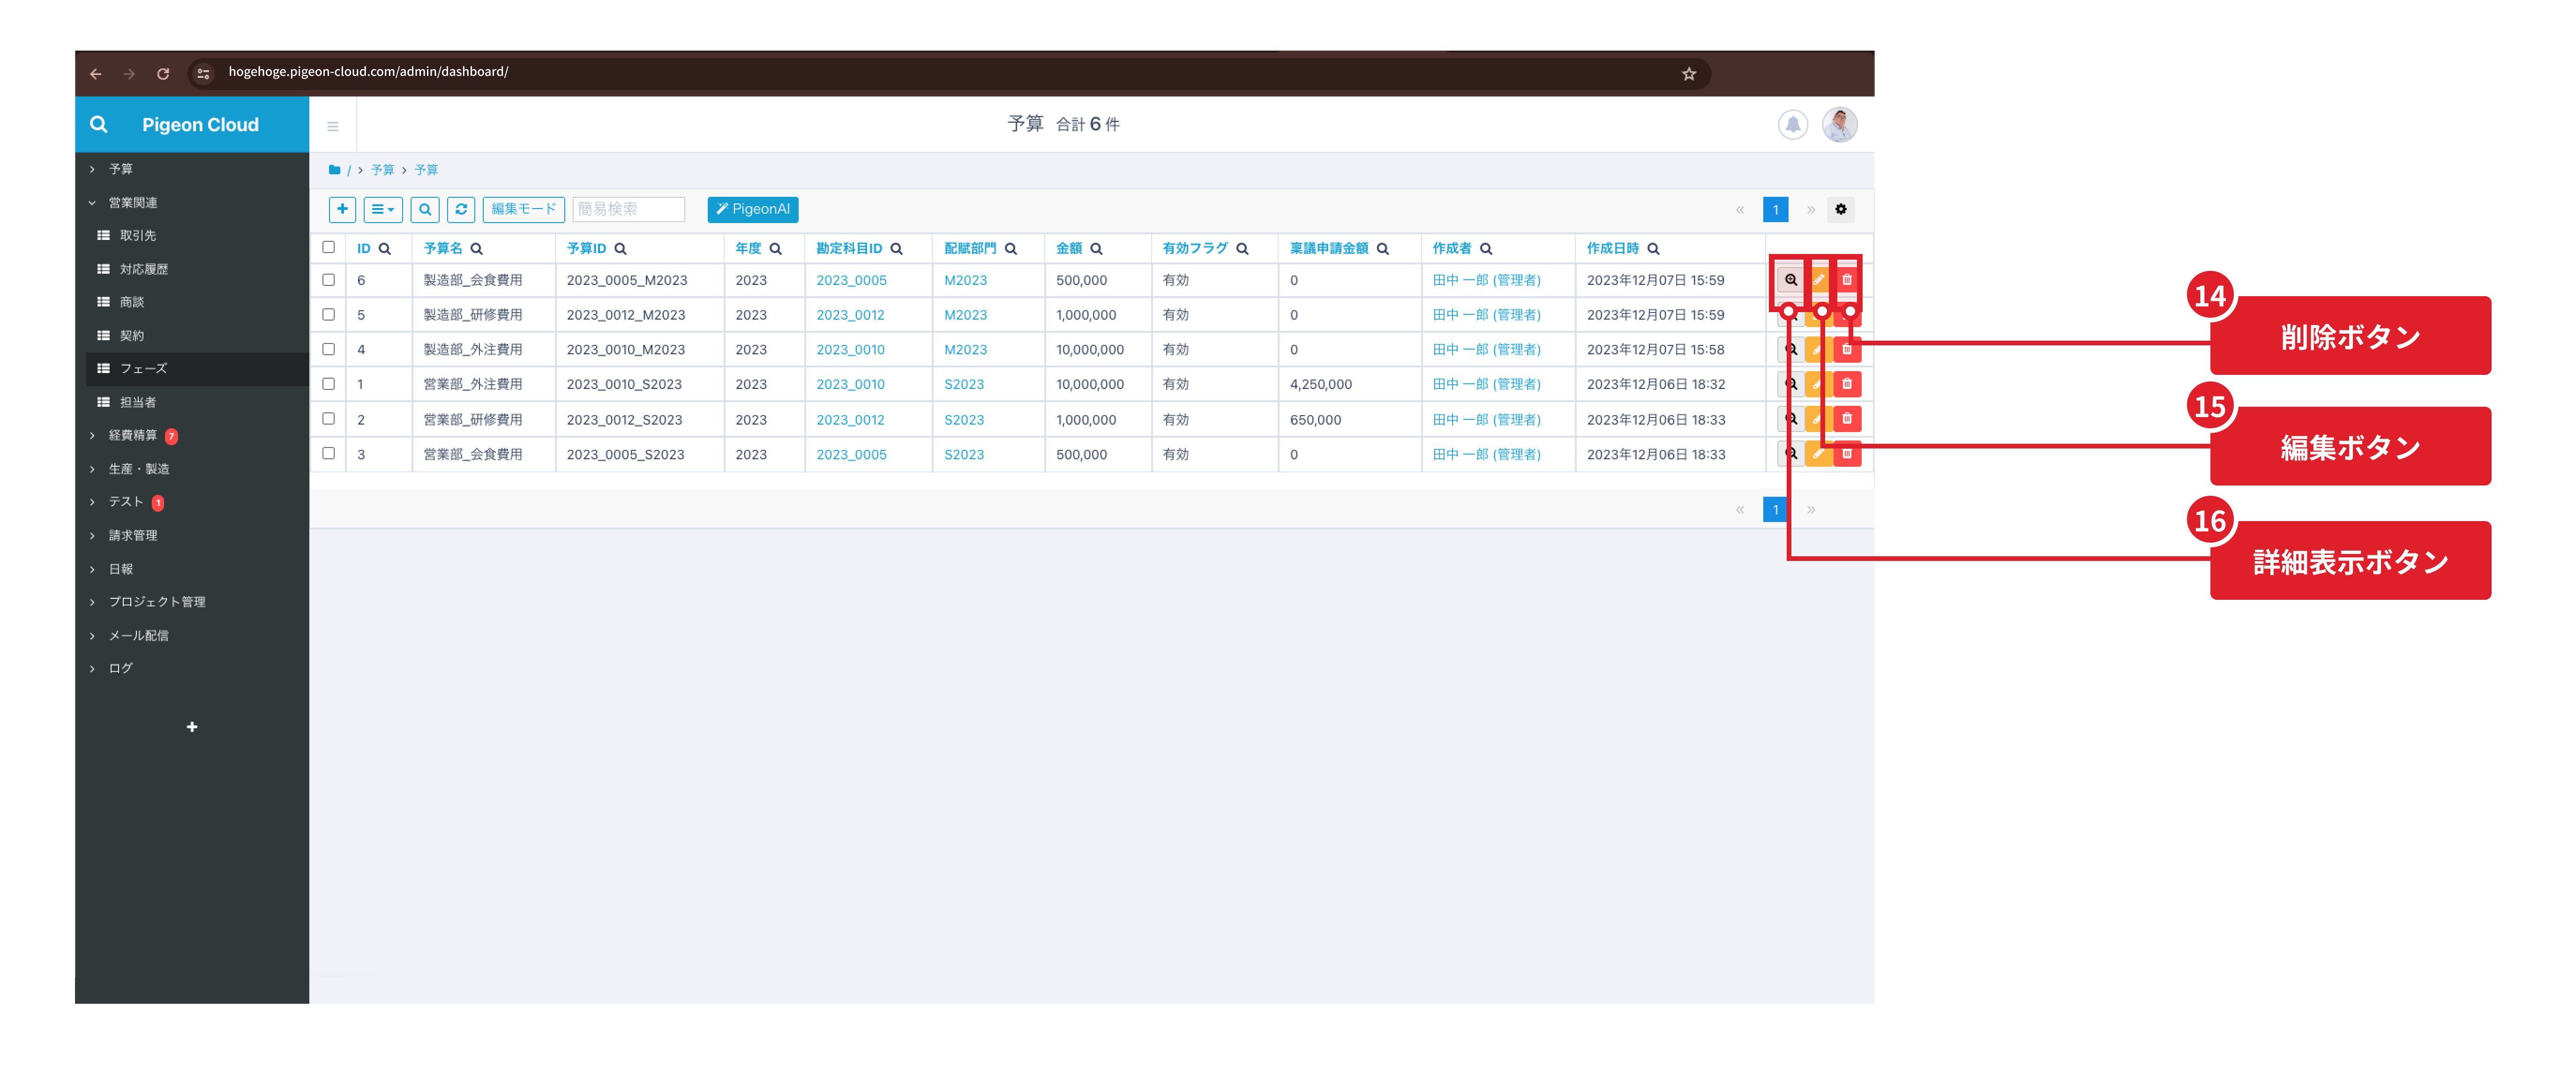Select the フェーズ sidebar item

[x=143, y=368]
